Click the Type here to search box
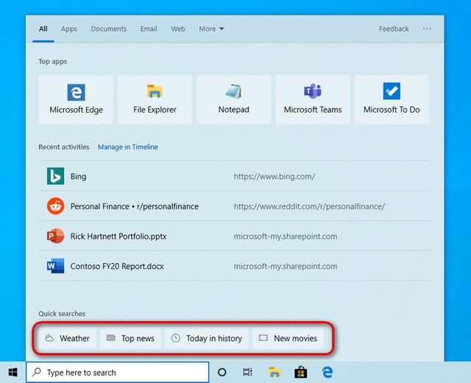Image resolution: width=471 pixels, height=383 pixels. pos(118,373)
